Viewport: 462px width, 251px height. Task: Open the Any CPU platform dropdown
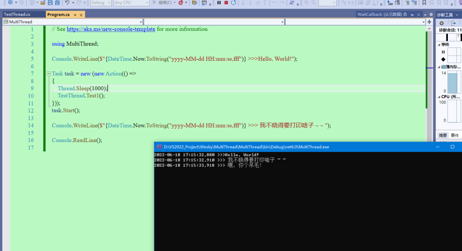pyautogui.click(x=131, y=3)
